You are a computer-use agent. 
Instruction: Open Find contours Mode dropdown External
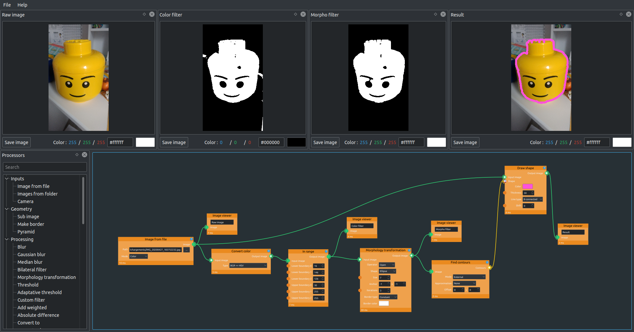coord(469,277)
